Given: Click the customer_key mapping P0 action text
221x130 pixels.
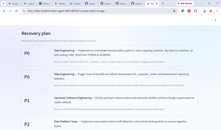Looking at the screenshot, I should (x=123, y=53).
